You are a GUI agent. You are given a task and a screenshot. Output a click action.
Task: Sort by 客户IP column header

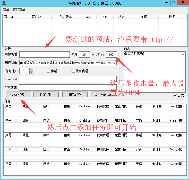[x=37, y=17]
